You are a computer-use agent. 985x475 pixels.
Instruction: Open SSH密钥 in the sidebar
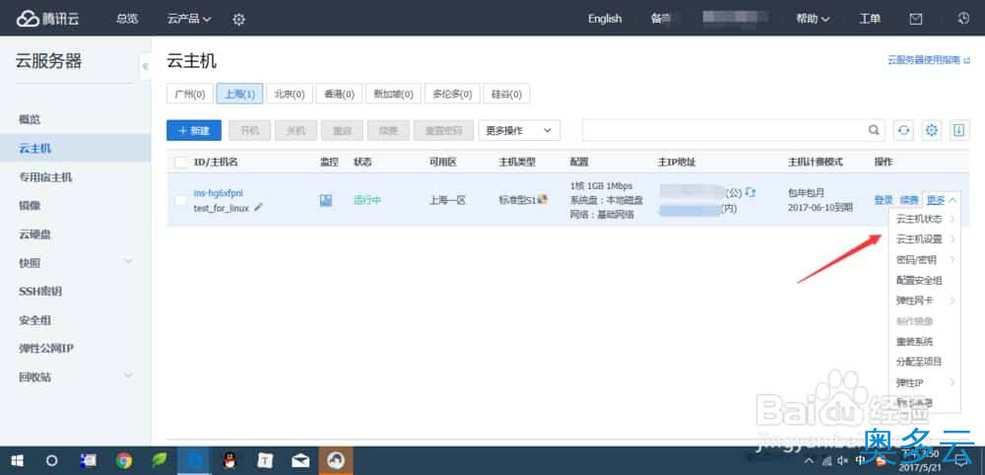coord(40,291)
